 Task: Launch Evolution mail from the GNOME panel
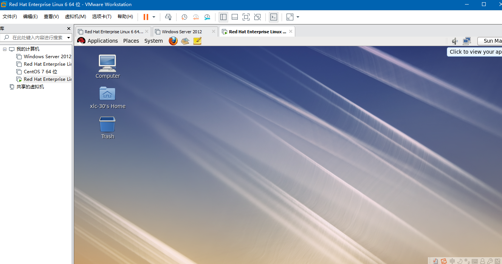click(185, 41)
